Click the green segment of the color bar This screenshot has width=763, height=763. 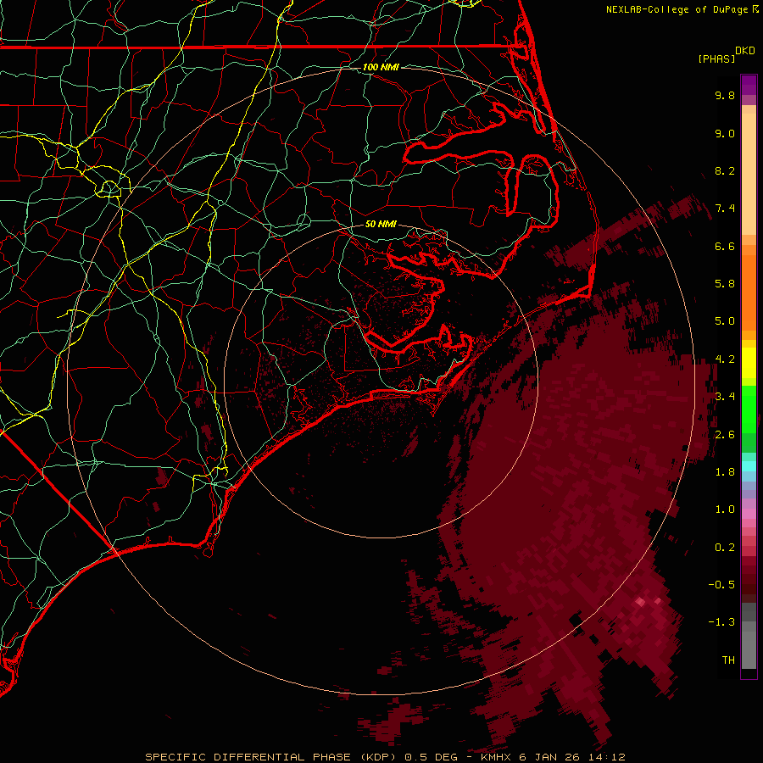tap(749, 409)
